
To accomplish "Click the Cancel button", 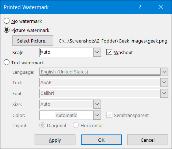I will point(148,140).
